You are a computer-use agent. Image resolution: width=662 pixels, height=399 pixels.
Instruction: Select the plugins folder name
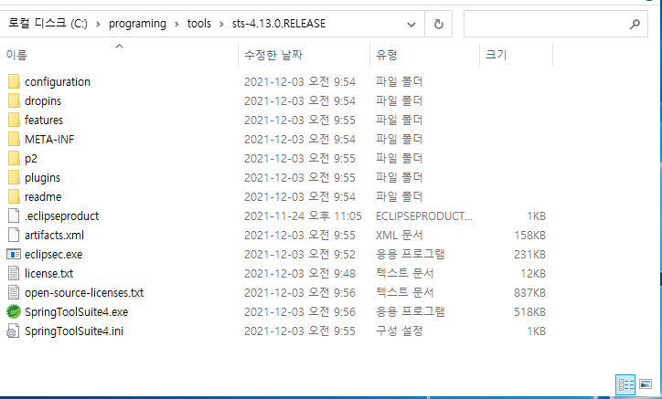[x=42, y=178]
